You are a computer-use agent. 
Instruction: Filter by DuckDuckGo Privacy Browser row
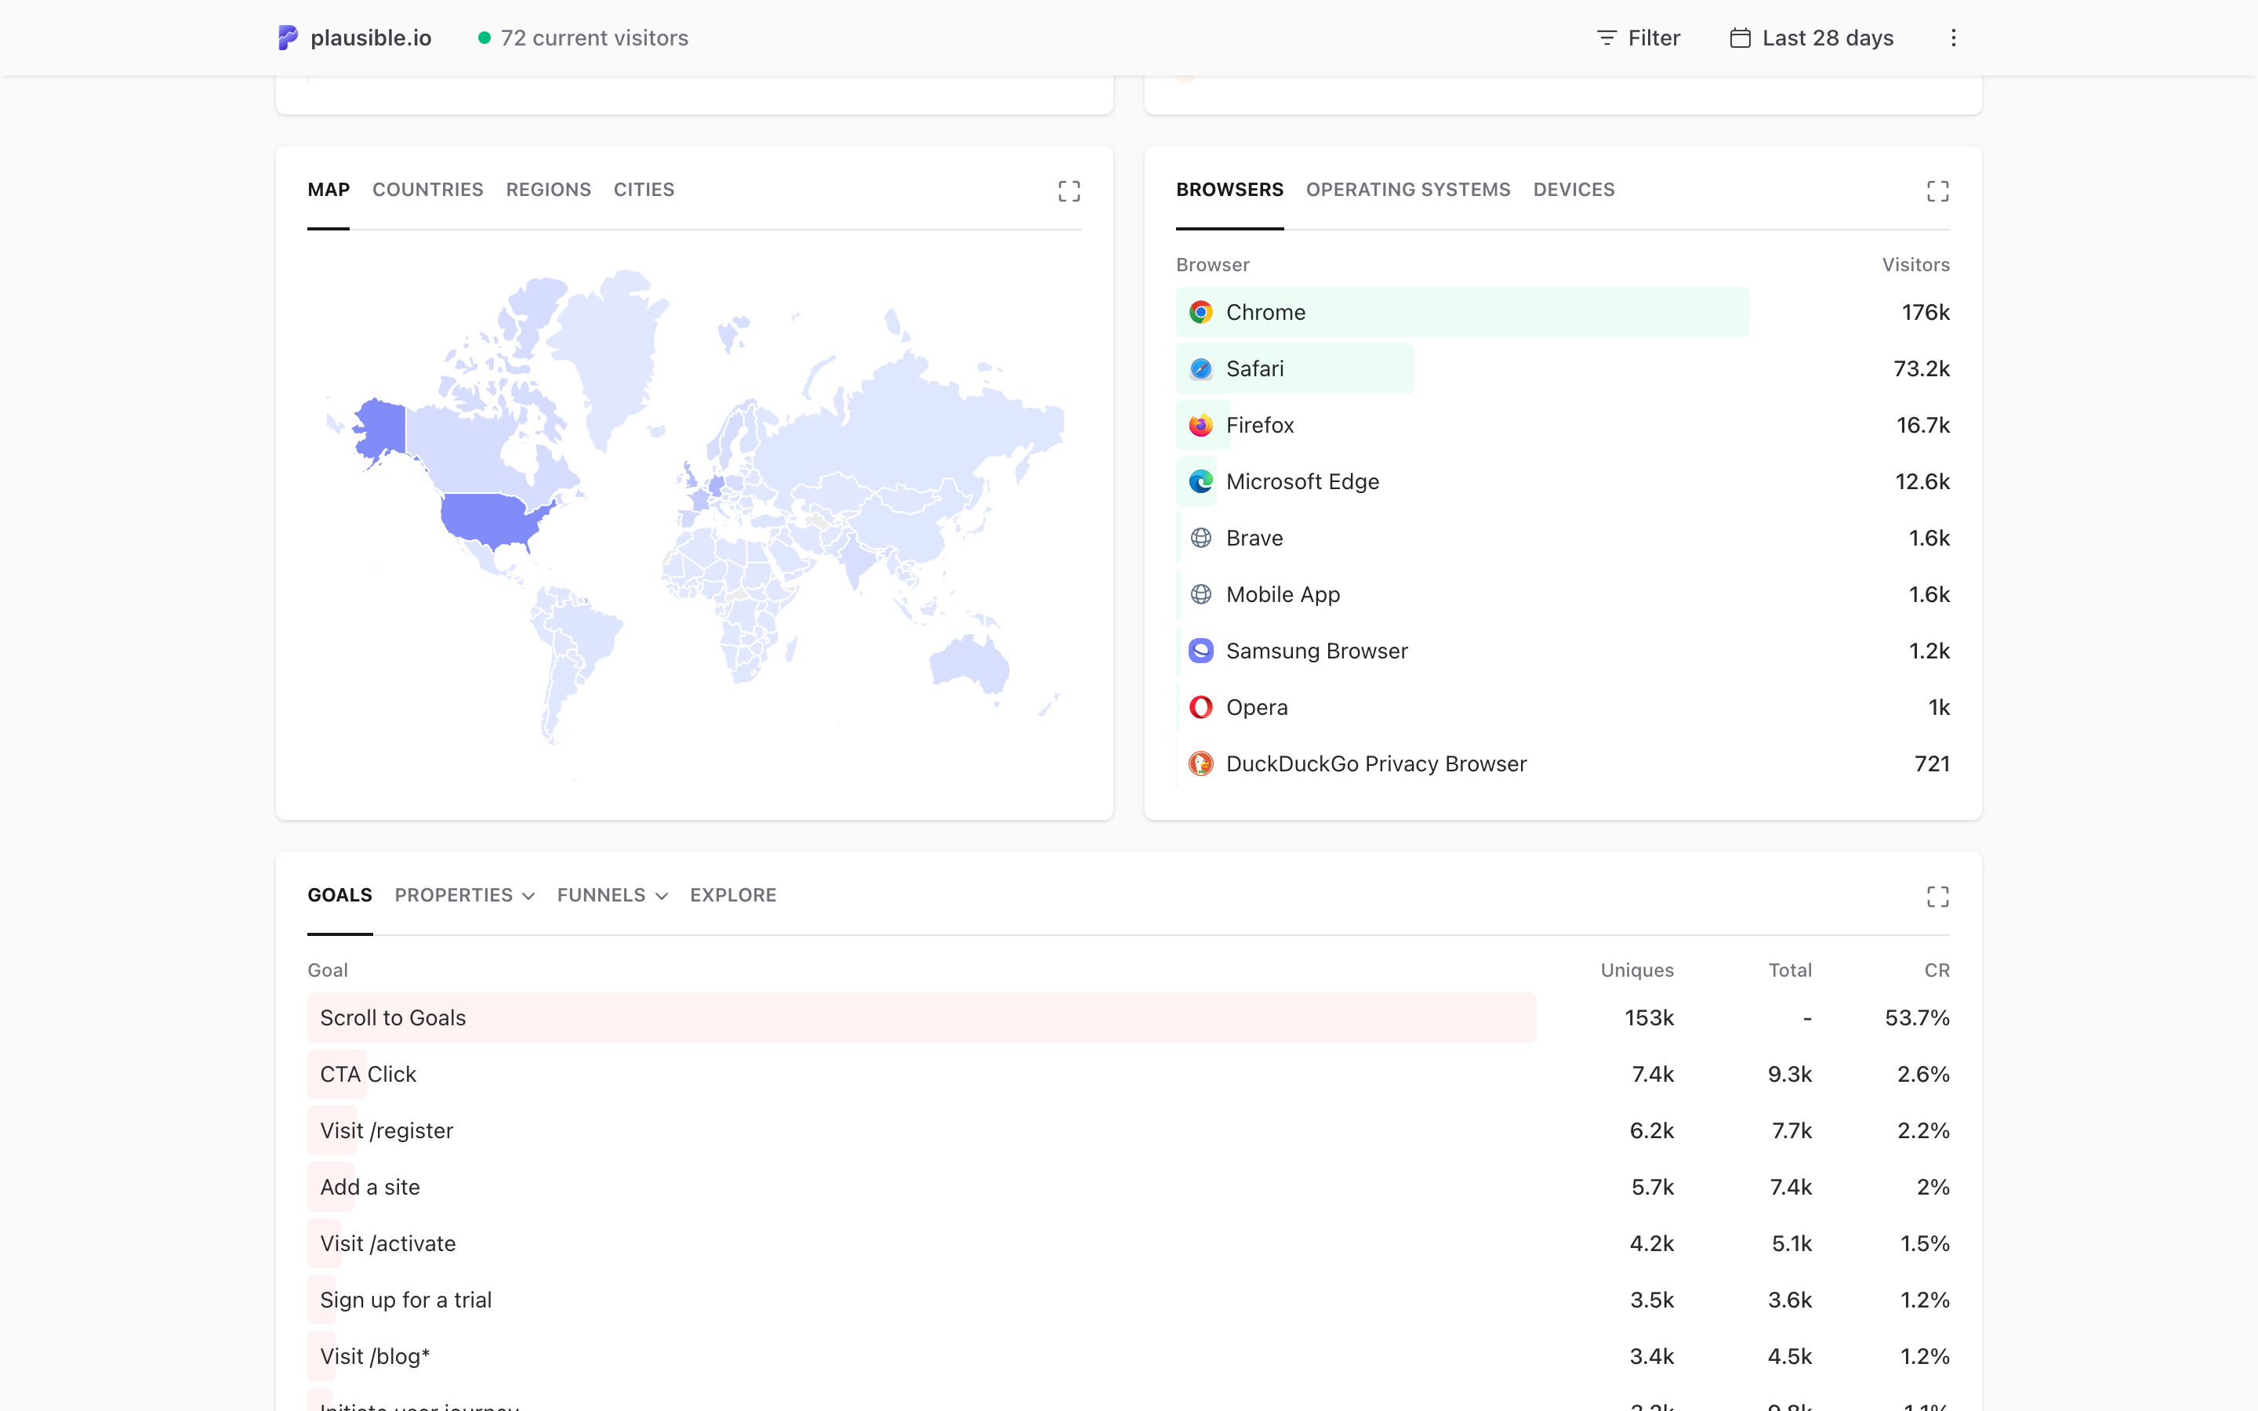click(1563, 764)
